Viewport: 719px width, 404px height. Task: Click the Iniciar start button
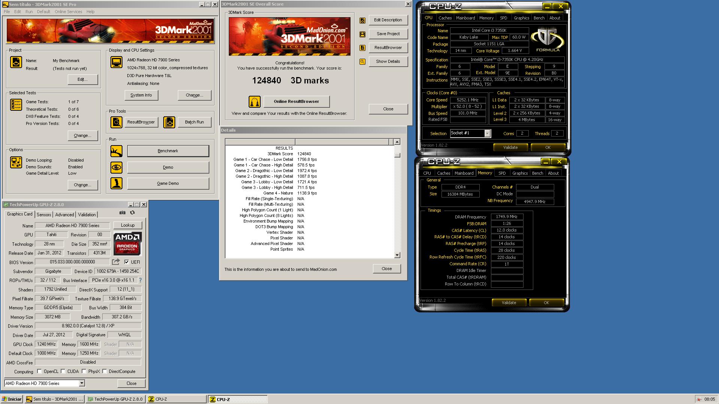(12, 399)
